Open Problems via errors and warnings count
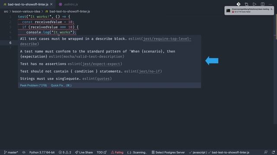The height and width of the screenshot is (155, 277). point(65,152)
